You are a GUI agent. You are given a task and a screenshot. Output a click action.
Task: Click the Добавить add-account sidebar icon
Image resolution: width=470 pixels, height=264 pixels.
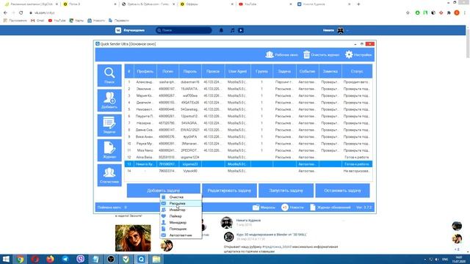click(x=109, y=100)
